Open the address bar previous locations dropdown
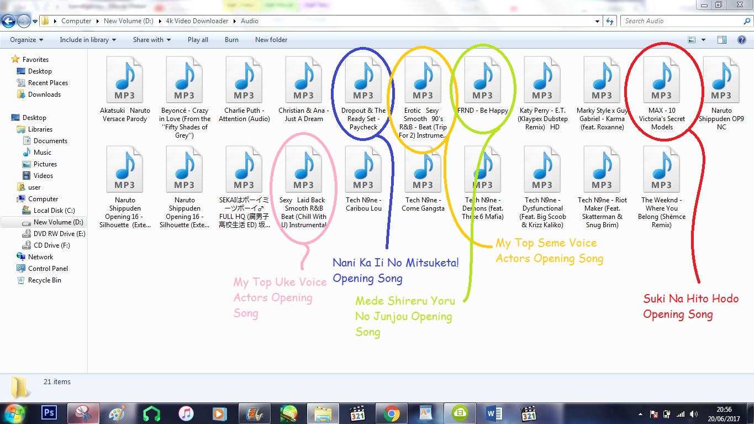The height and width of the screenshot is (424, 754). (598, 21)
